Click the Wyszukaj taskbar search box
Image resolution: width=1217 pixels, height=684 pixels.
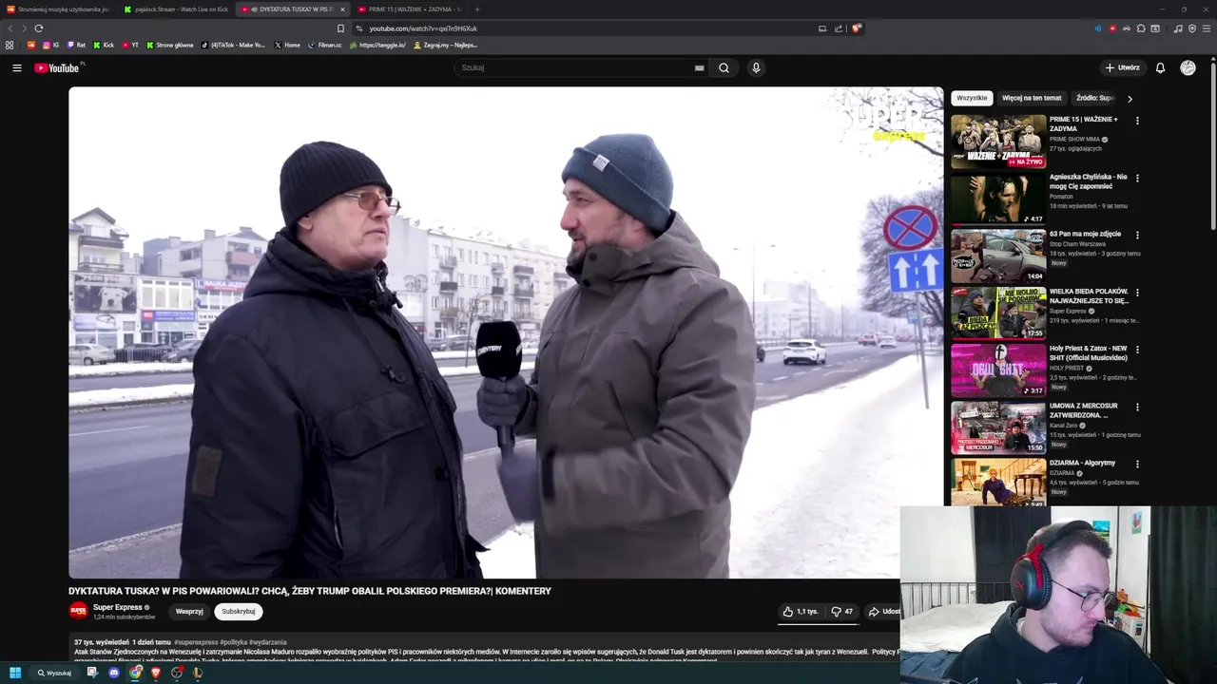click(x=54, y=673)
